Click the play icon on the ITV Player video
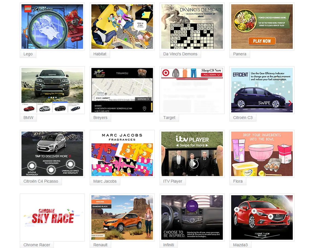This screenshot has width=328, height=248. [194, 164]
